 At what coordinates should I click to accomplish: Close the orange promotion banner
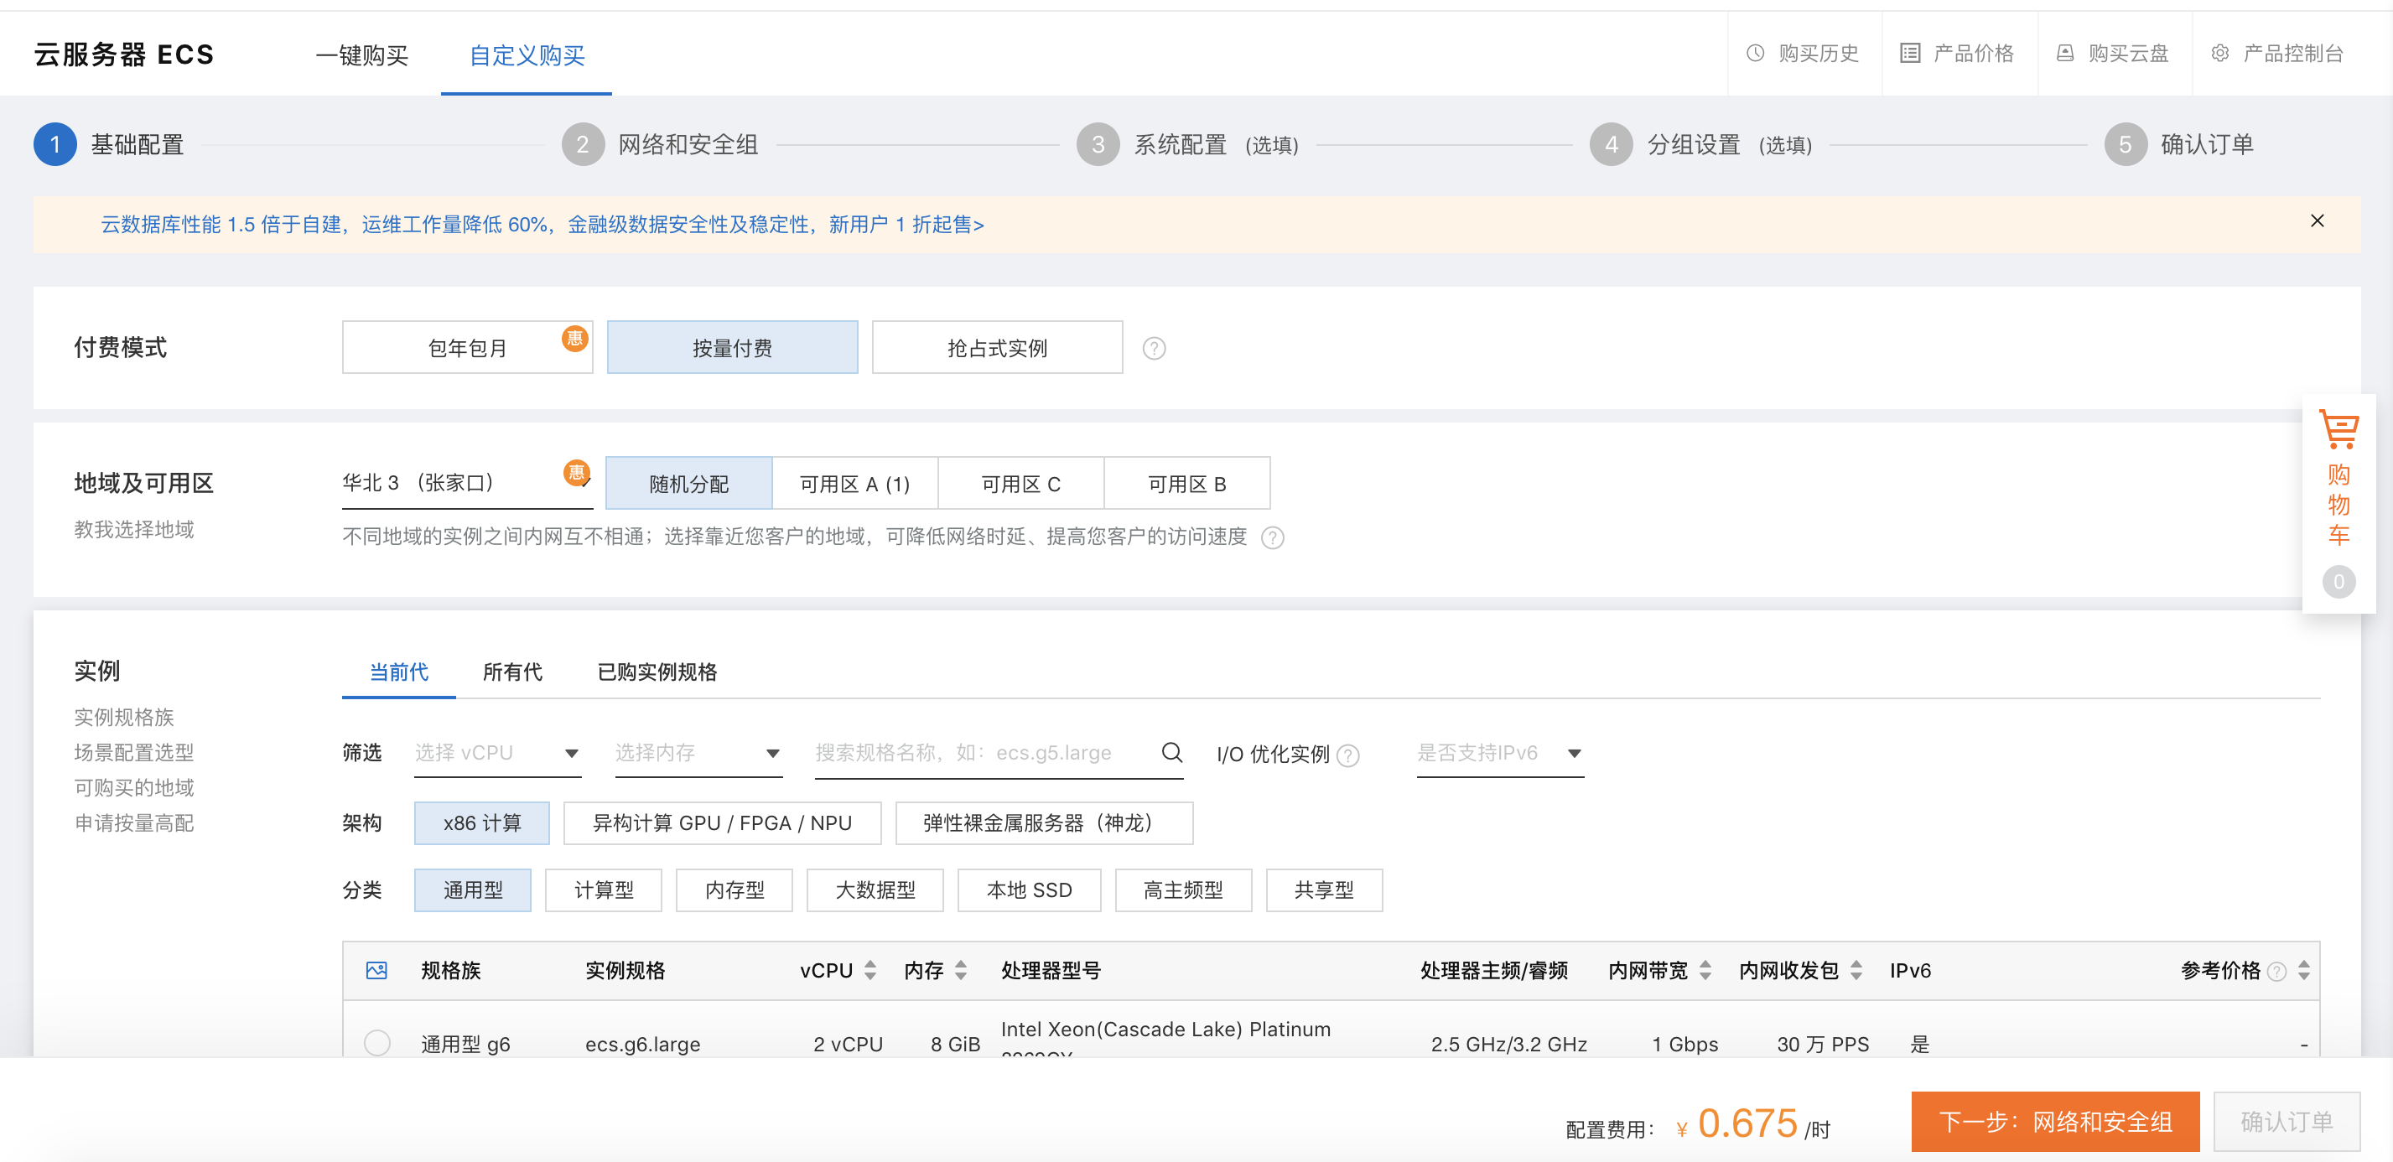coord(2317,221)
